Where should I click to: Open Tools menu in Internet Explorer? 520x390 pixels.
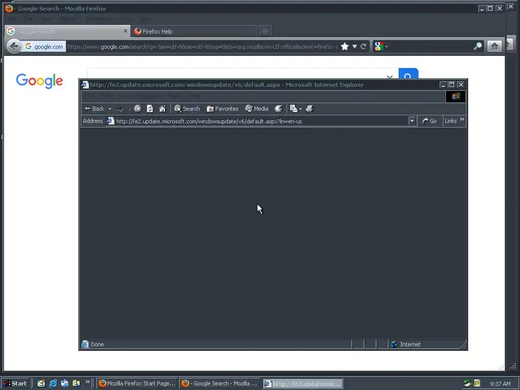[x=175, y=96]
